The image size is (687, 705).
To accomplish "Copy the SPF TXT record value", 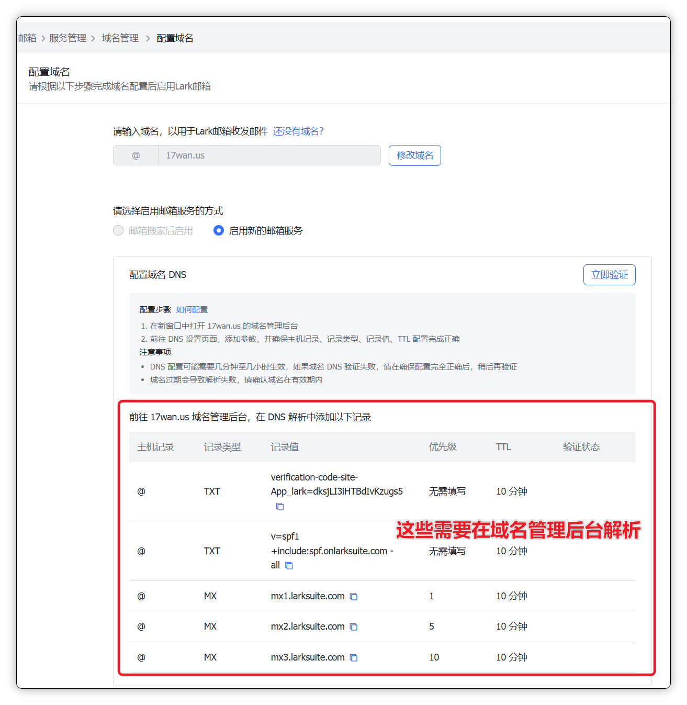I will coord(289,565).
